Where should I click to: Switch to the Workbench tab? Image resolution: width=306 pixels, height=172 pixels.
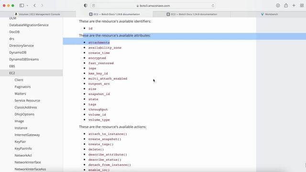pos(269,14)
